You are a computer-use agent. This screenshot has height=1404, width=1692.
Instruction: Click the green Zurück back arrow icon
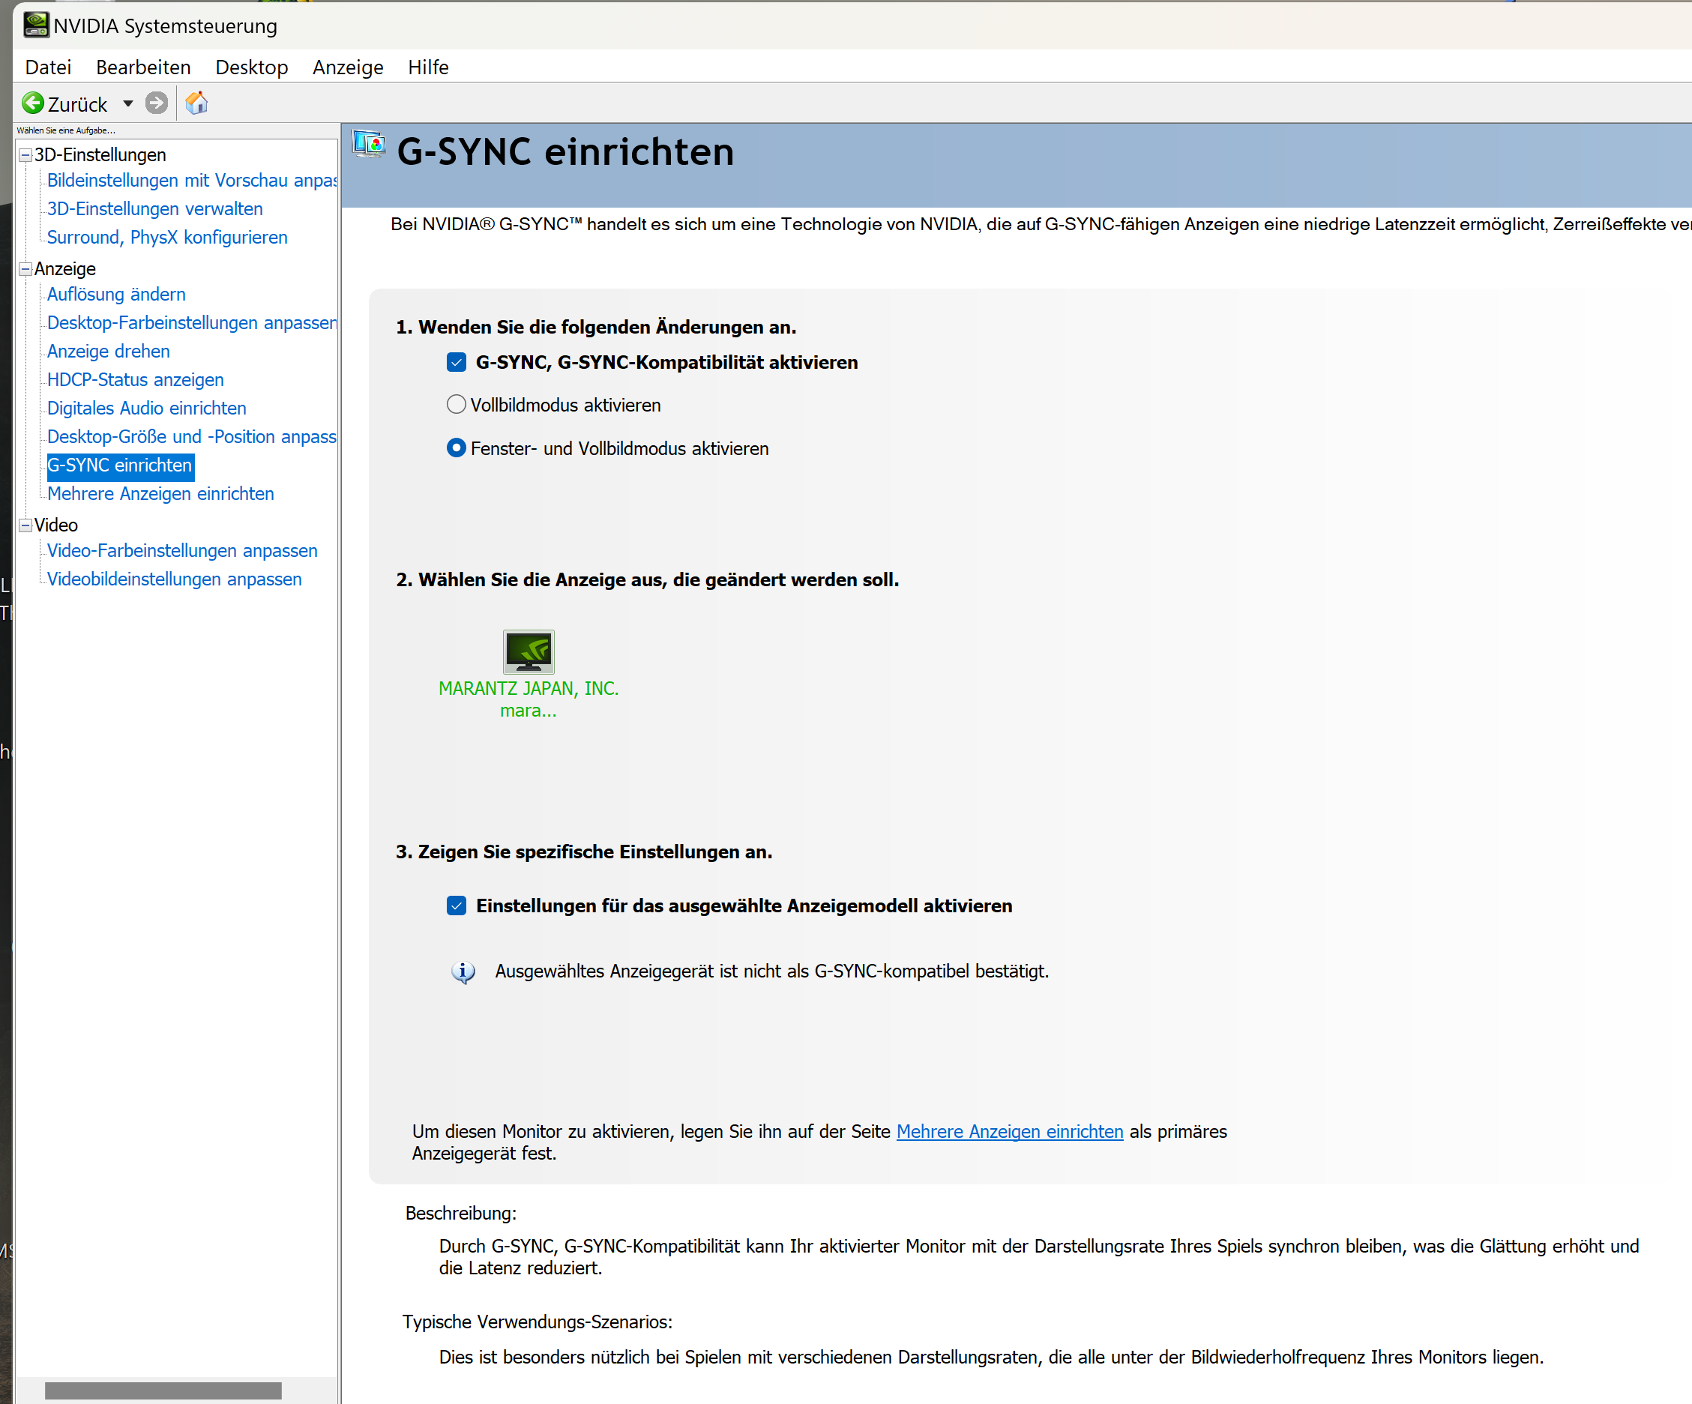pyautogui.click(x=33, y=103)
